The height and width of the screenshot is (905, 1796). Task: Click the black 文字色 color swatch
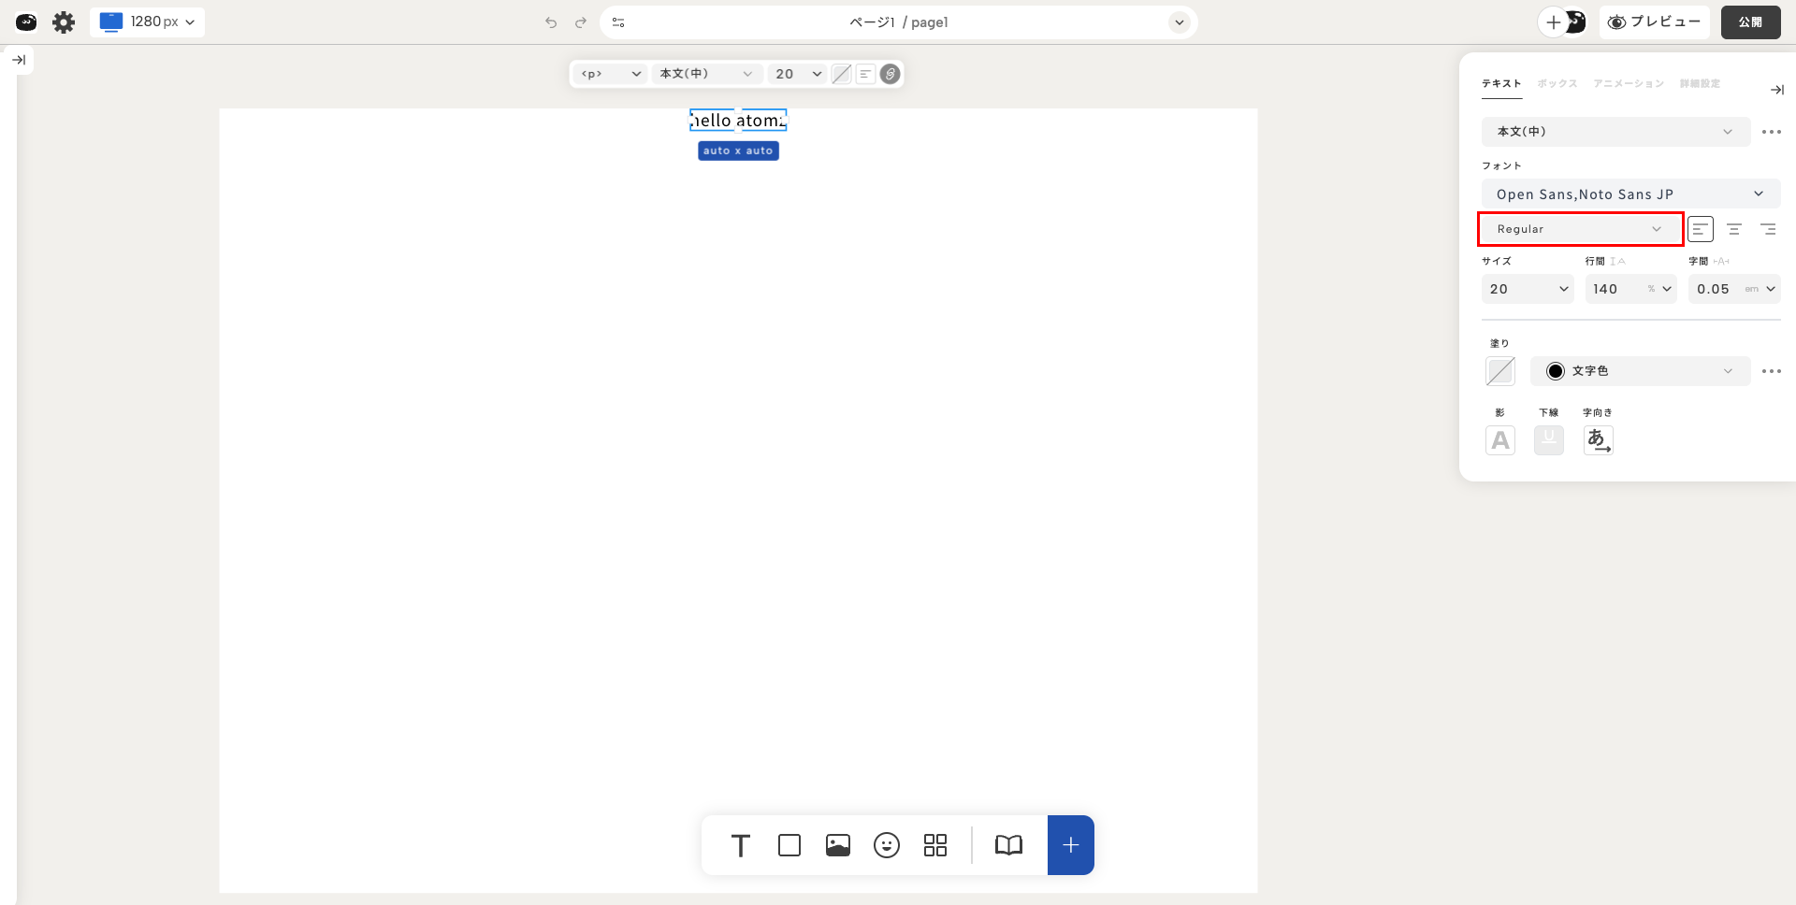pyautogui.click(x=1556, y=371)
